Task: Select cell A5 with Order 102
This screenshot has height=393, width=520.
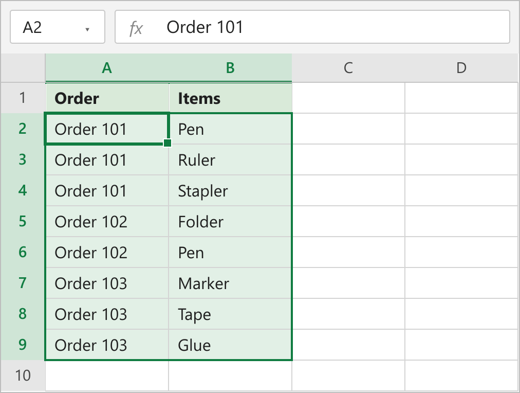Action: [x=107, y=221]
